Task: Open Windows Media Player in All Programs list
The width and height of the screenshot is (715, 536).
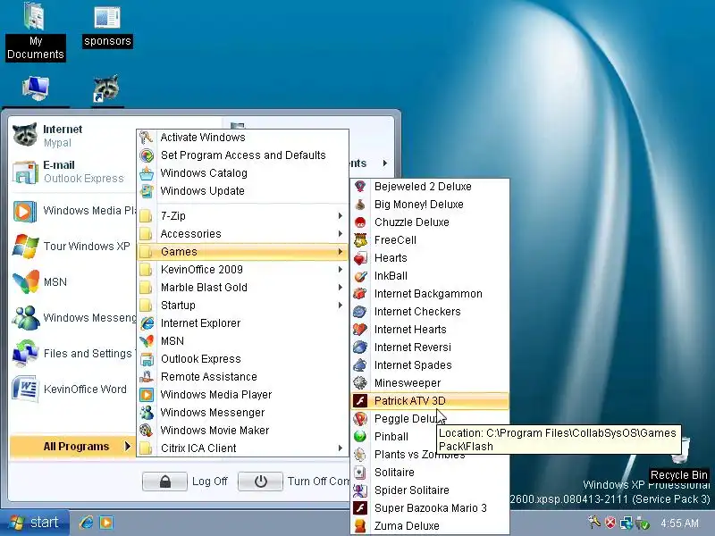Action: click(x=242, y=394)
